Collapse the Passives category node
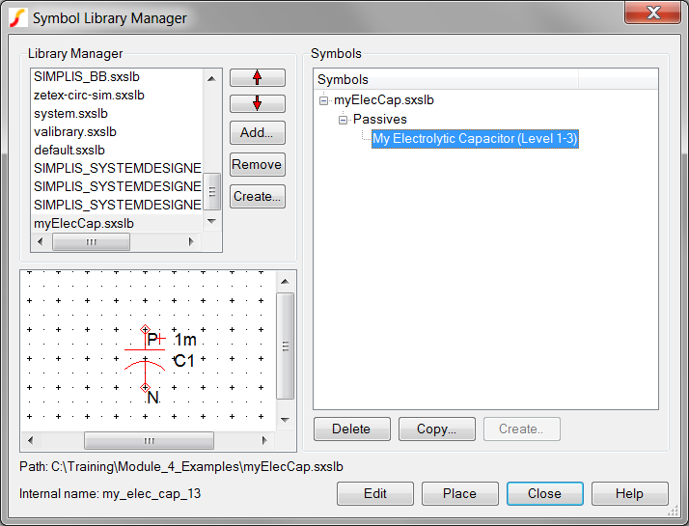Viewport: 689px width, 526px height. click(344, 120)
